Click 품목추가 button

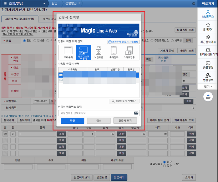[9, 120]
